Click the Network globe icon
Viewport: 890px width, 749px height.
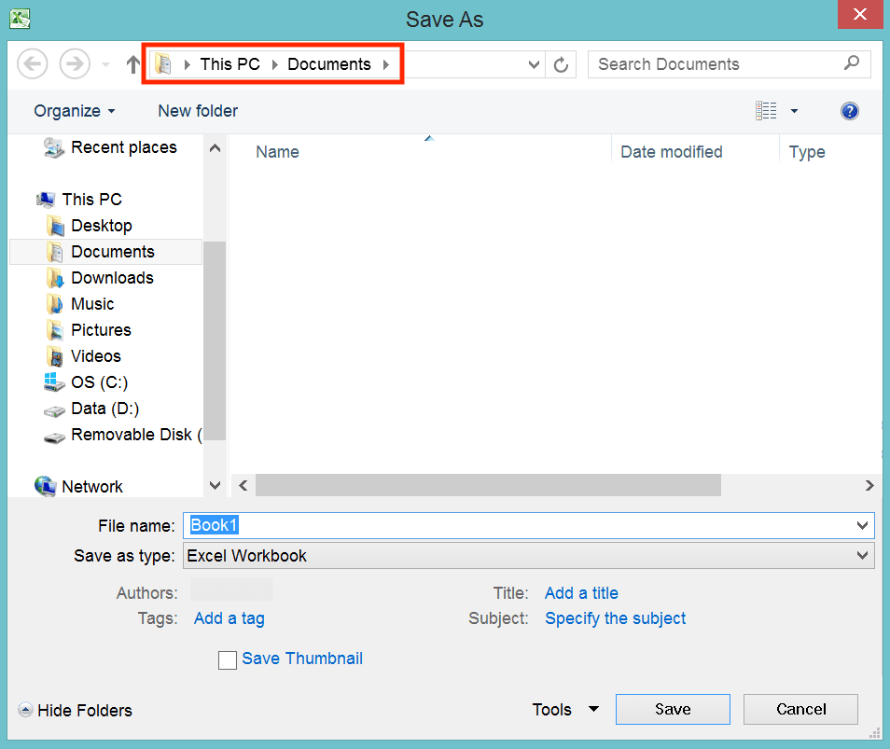click(46, 486)
